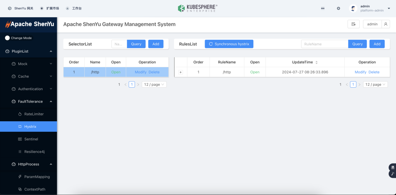Click the Resilience4j pause icon
This screenshot has height=195, width=396.
pyautogui.click(x=20, y=152)
